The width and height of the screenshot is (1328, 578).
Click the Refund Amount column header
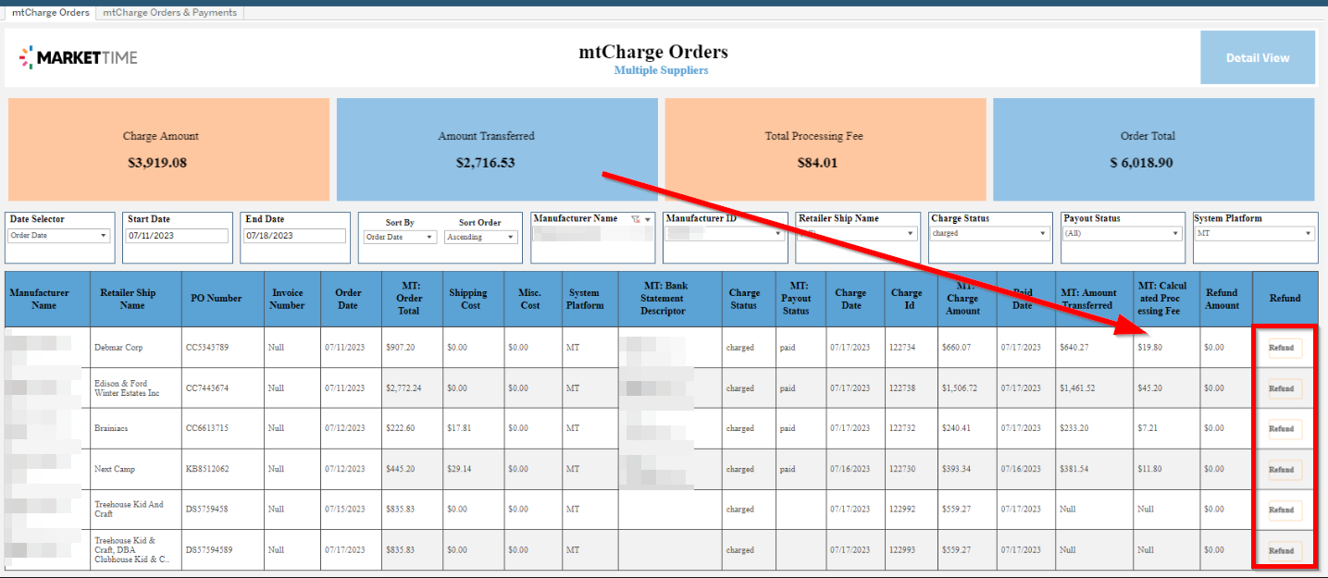1226,299
